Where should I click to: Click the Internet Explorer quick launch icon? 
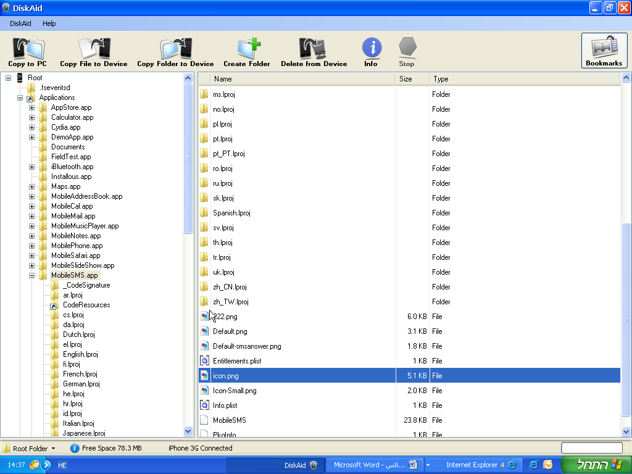tap(533, 465)
